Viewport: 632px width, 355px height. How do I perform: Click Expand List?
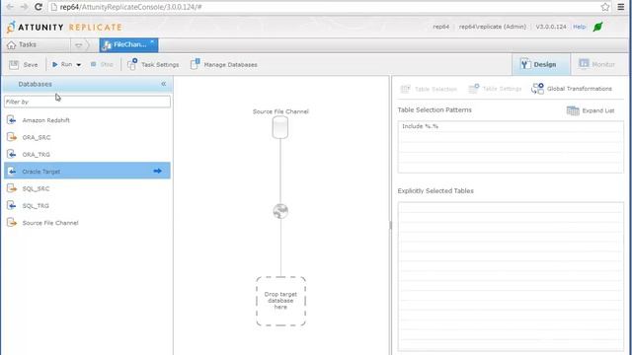(591, 110)
